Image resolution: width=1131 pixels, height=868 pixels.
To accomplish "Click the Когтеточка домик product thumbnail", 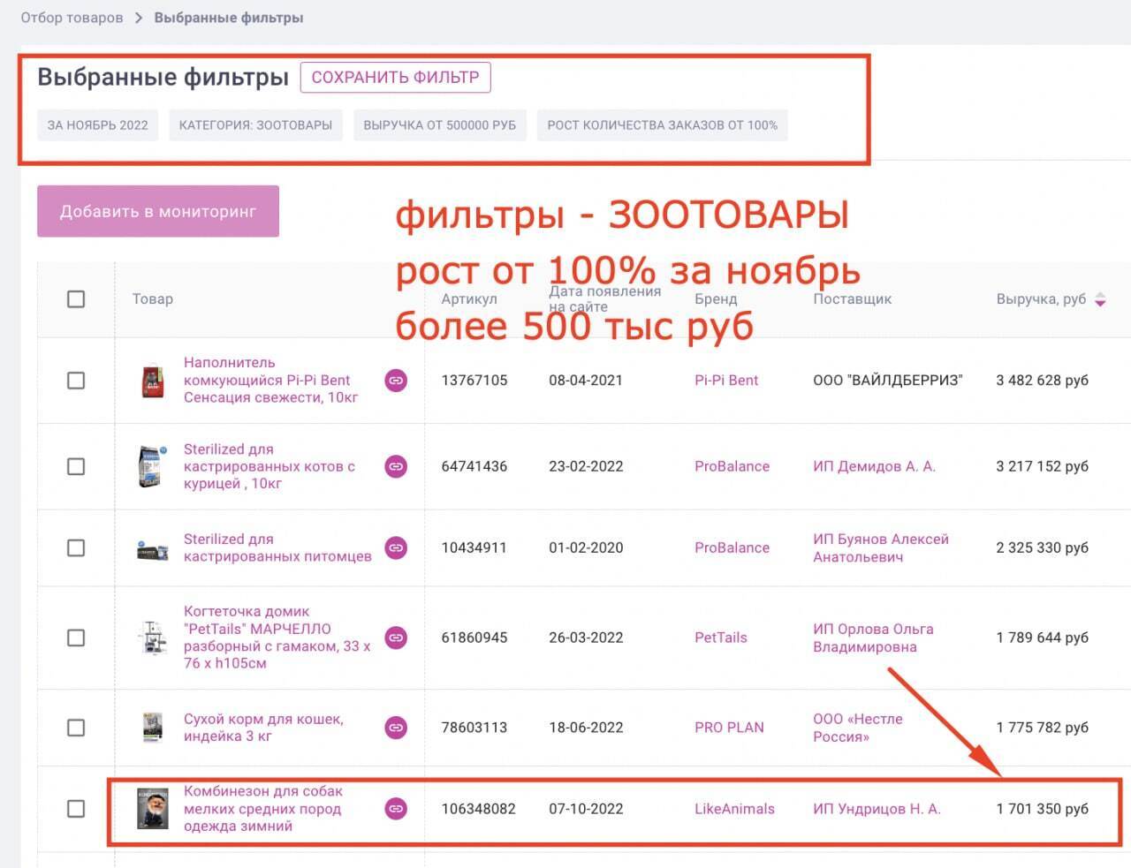I will click(154, 638).
